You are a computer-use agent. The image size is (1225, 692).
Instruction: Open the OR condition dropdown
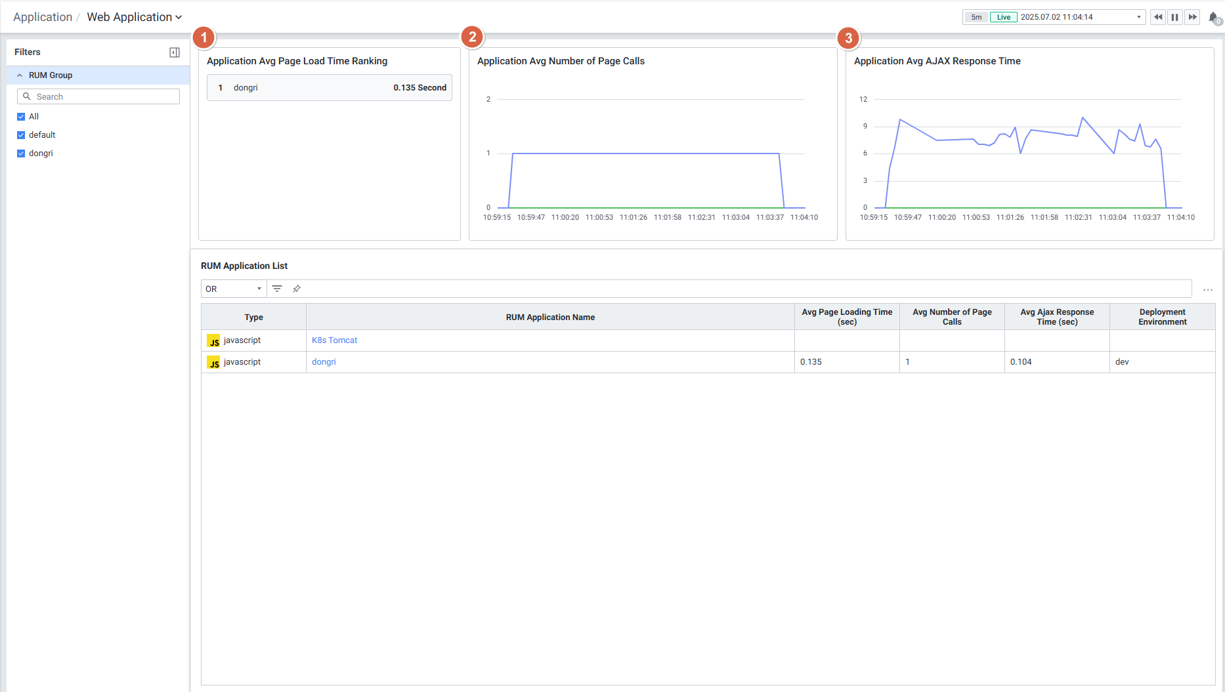pyautogui.click(x=234, y=289)
